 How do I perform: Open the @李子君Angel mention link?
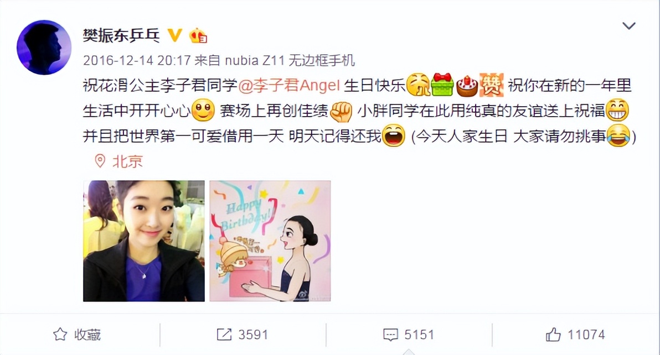point(289,86)
